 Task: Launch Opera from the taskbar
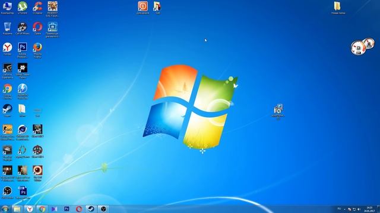[x=79, y=209]
